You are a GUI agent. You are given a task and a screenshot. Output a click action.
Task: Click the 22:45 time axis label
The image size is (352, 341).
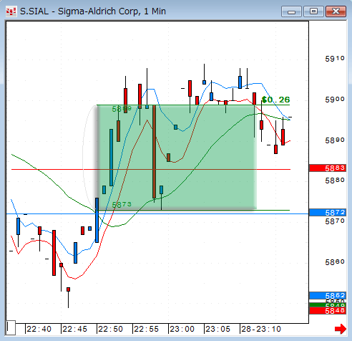coord(74,329)
